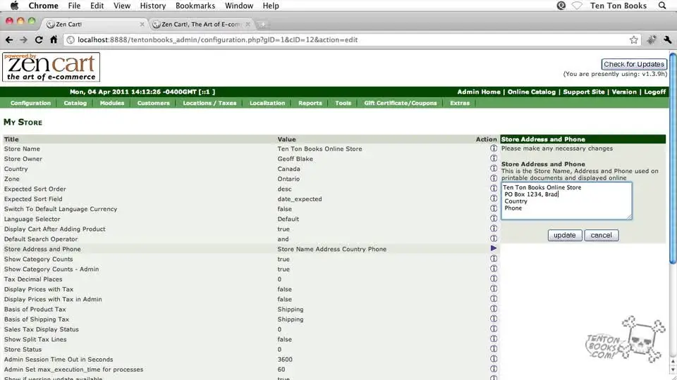677x380 pixels.
Task: Open the Tools menu in the admin bar
Action: point(343,103)
